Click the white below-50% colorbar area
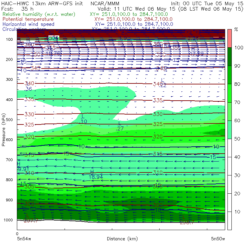The image size is (245, 245). tap(229, 184)
